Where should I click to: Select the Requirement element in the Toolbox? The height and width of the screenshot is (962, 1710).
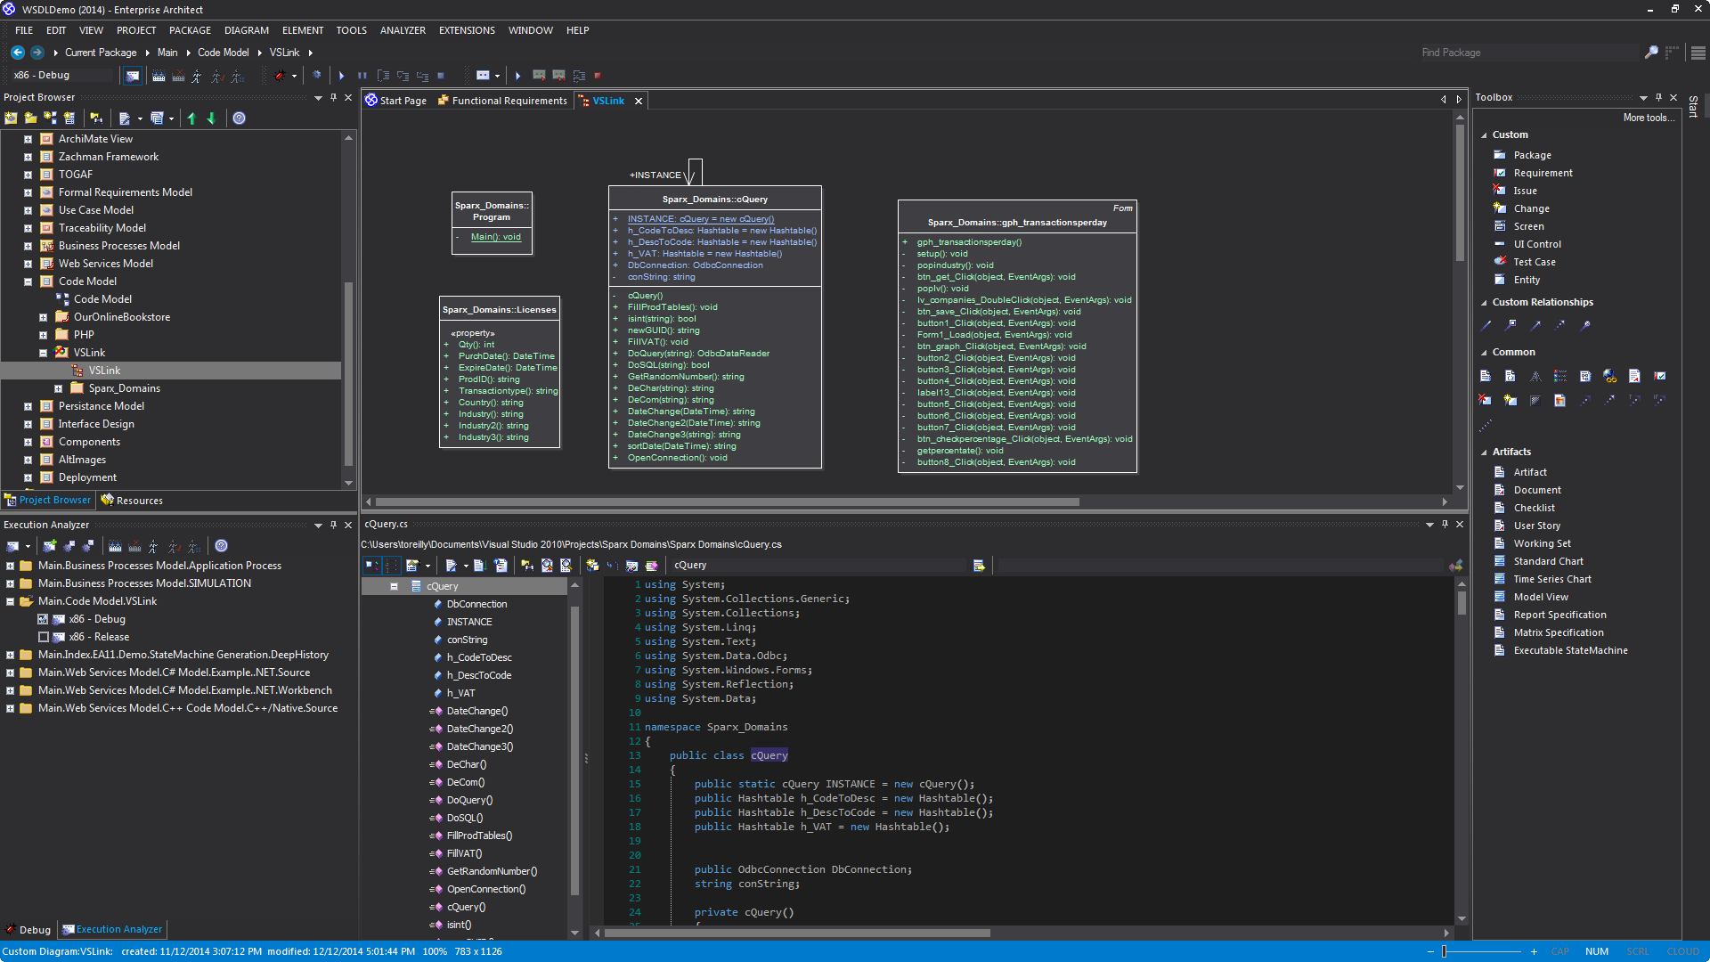pyautogui.click(x=1543, y=173)
